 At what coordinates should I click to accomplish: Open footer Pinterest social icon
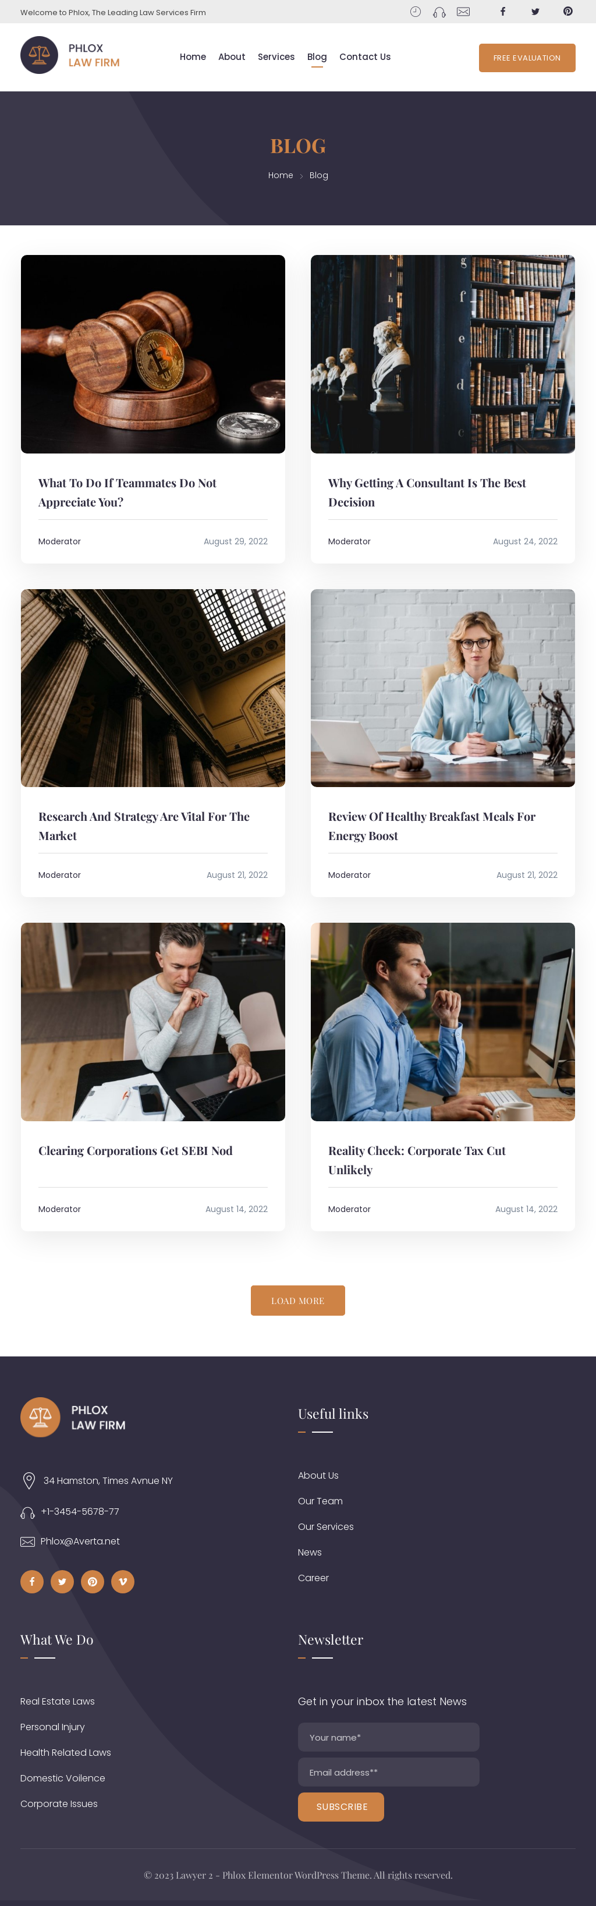pyautogui.click(x=93, y=1581)
